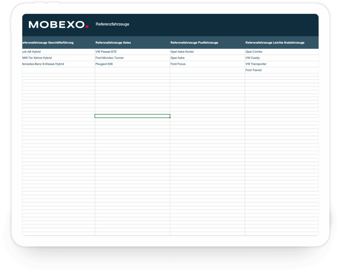The image size is (341, 276).
Task: Click the green-outlined active cell
Action: 132,116
